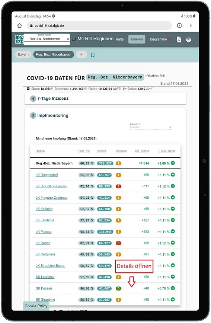Click trend arrow in LK Dingolfing-Landau row
Image resolution: width=211 pixels, height=323 pixels.
[x=173, y=186]
